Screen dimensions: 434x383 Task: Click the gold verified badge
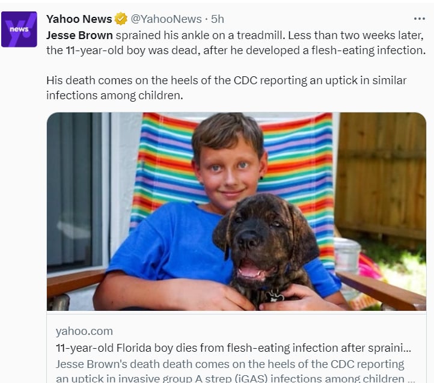121,19
